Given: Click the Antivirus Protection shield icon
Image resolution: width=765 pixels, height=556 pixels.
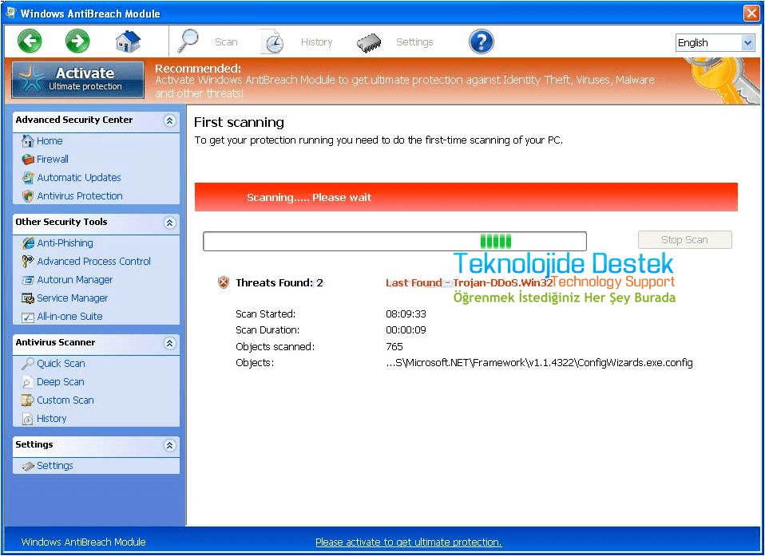Looking at the screenshot, I should (x=28, y=196).
